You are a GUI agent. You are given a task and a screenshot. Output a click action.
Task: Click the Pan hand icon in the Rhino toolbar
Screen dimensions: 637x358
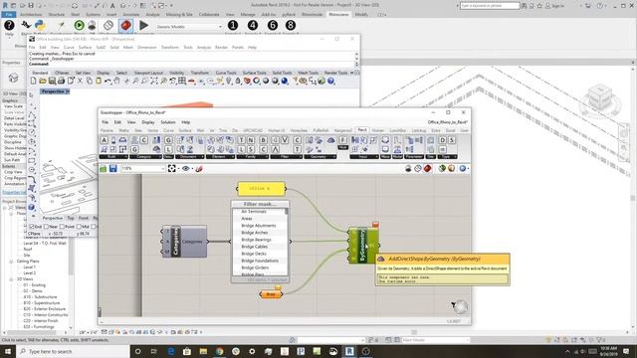116,81
